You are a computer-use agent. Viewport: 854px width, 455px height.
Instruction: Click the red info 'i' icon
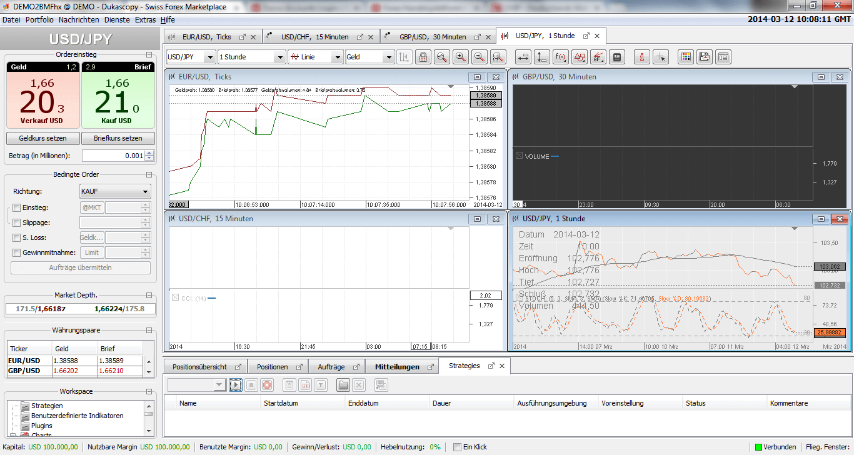click(x=642, y=57)
